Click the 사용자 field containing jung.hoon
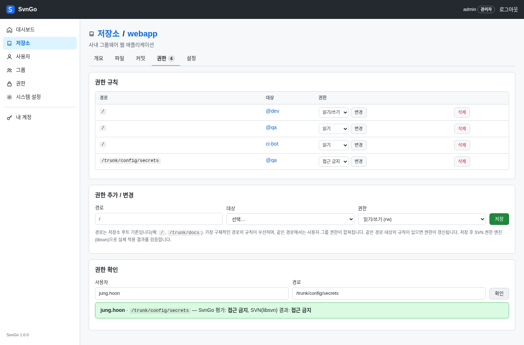524x345 pixels. pos(192,293)
